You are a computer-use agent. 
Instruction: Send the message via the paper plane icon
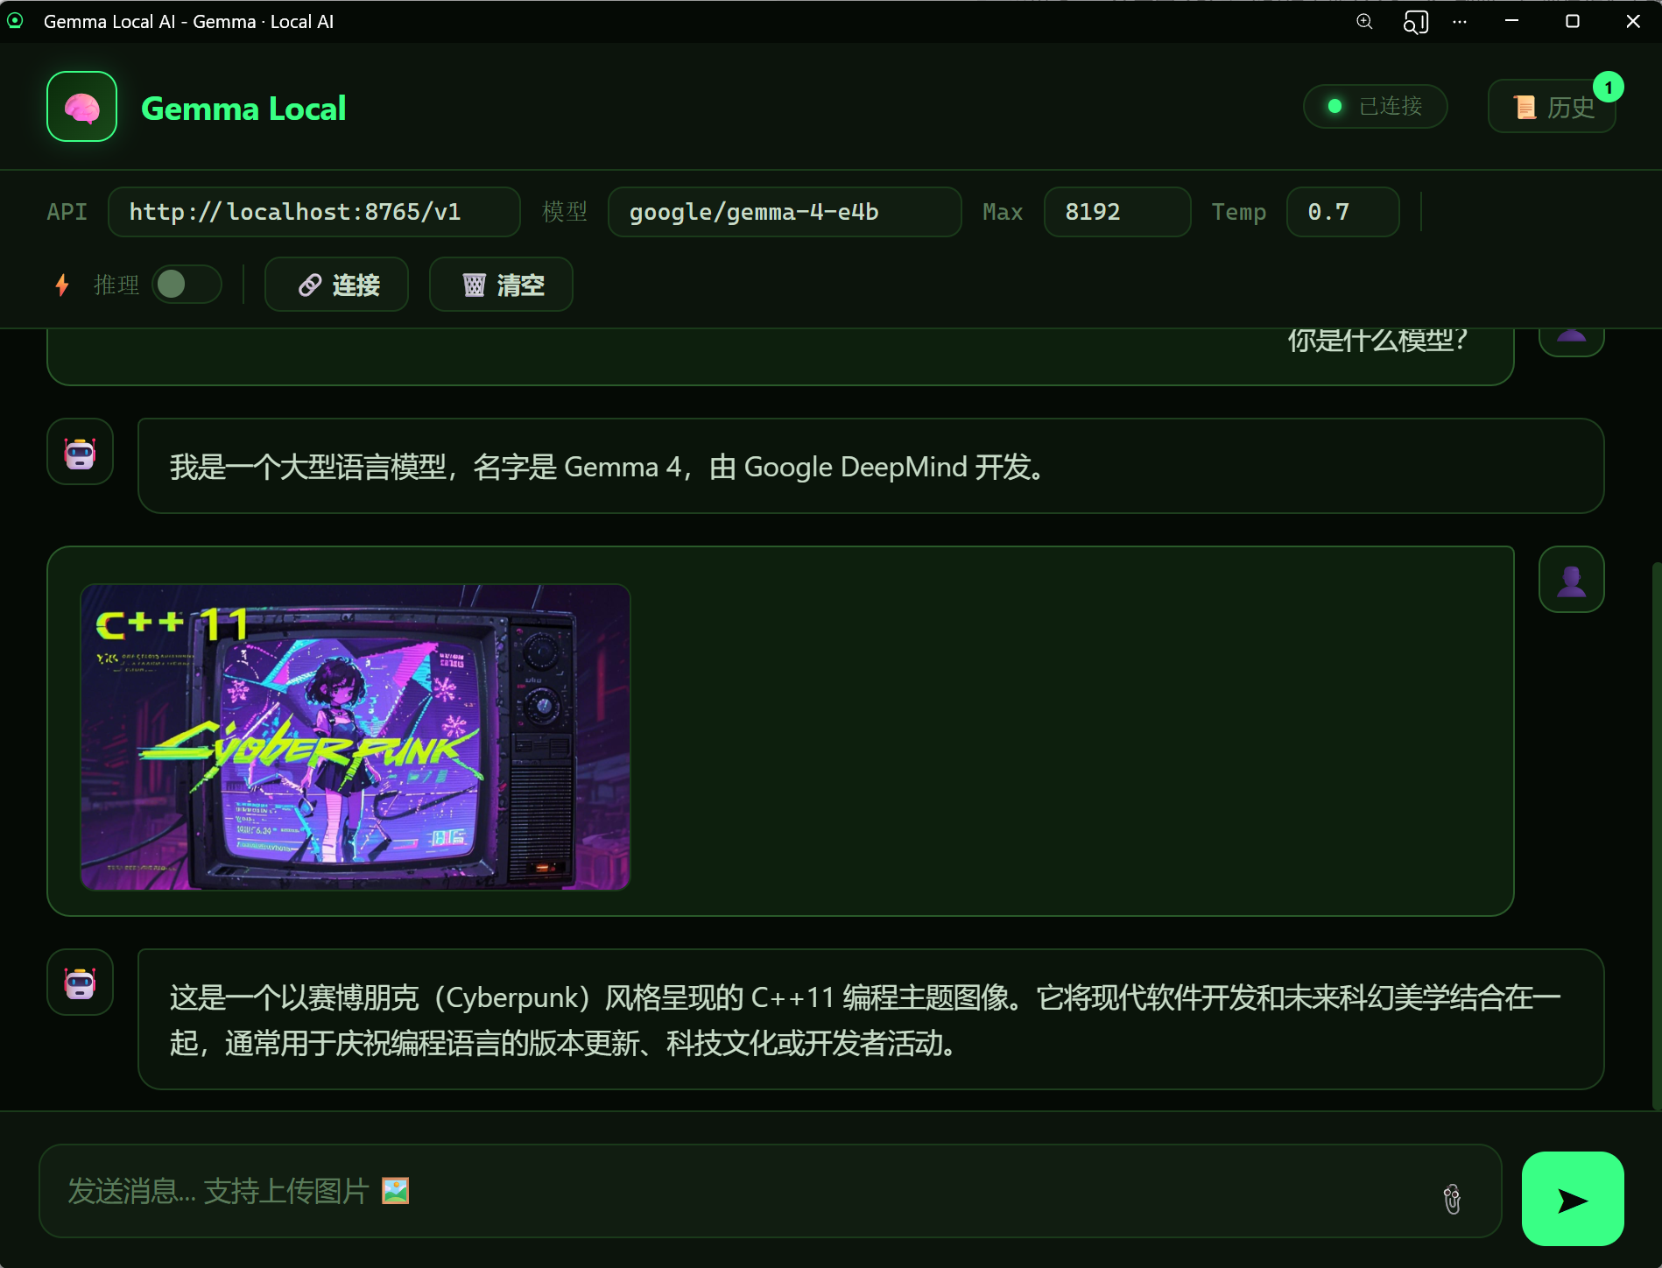(1572, 1198)
